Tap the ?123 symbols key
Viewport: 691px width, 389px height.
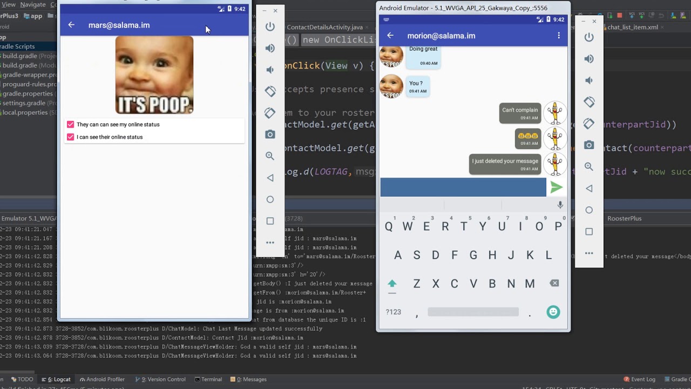[x=393, y=312]
